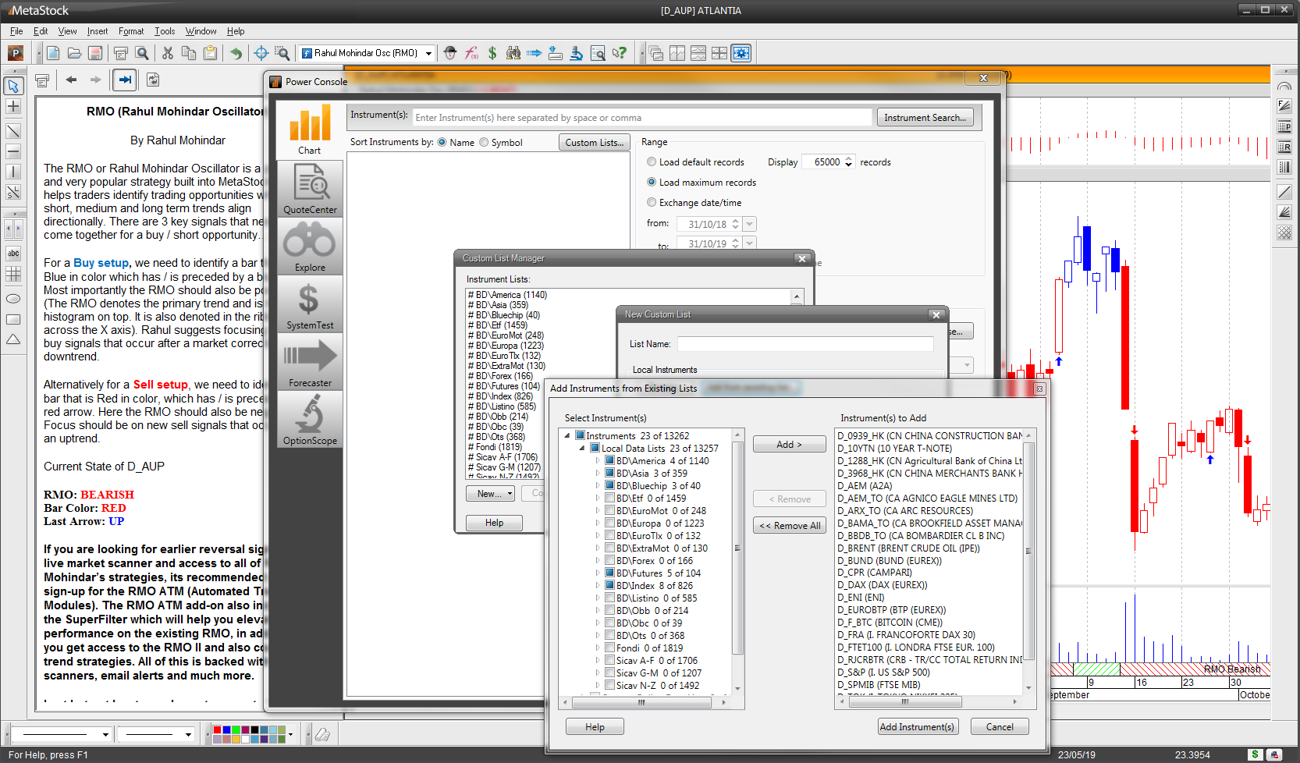Click the Cut scissors toolbar icon
The width and height of the screenshot is (1300, 763).
coord(167,53)
